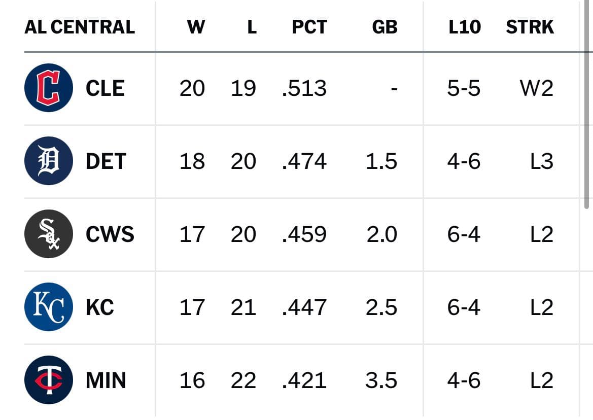Click the vertical scrollbar thumb at right
The width and height of the screenshot is (593, 420).
587,104
